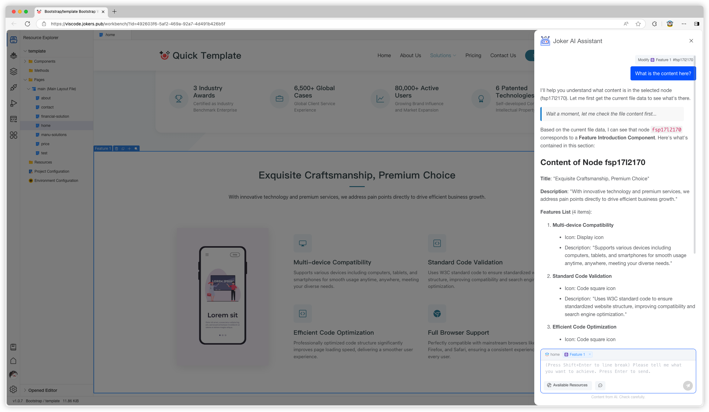This screenshot has width=709, height=412.
Task: Open the financial-solution page in tree
Action: click(x=55, y=116)
